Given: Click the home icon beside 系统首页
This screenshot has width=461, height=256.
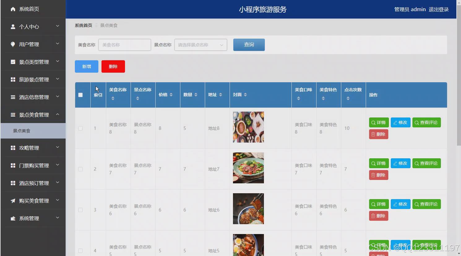Looking at the screenshot, I should [x=13, y=9].
